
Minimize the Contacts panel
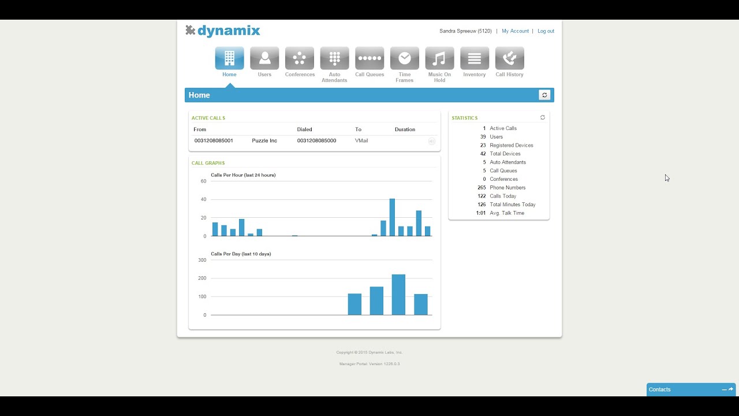[724, 389]
